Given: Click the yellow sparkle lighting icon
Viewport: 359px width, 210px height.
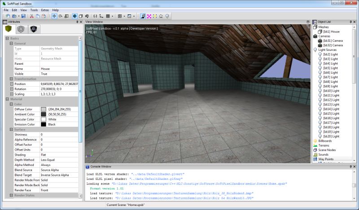Looking at the screenshot, I should point(155,16).
